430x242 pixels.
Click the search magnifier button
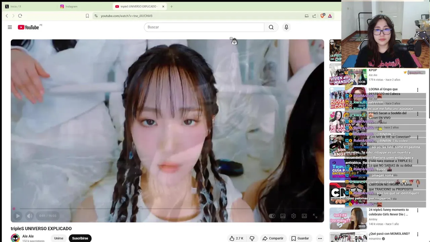point(271,27)
